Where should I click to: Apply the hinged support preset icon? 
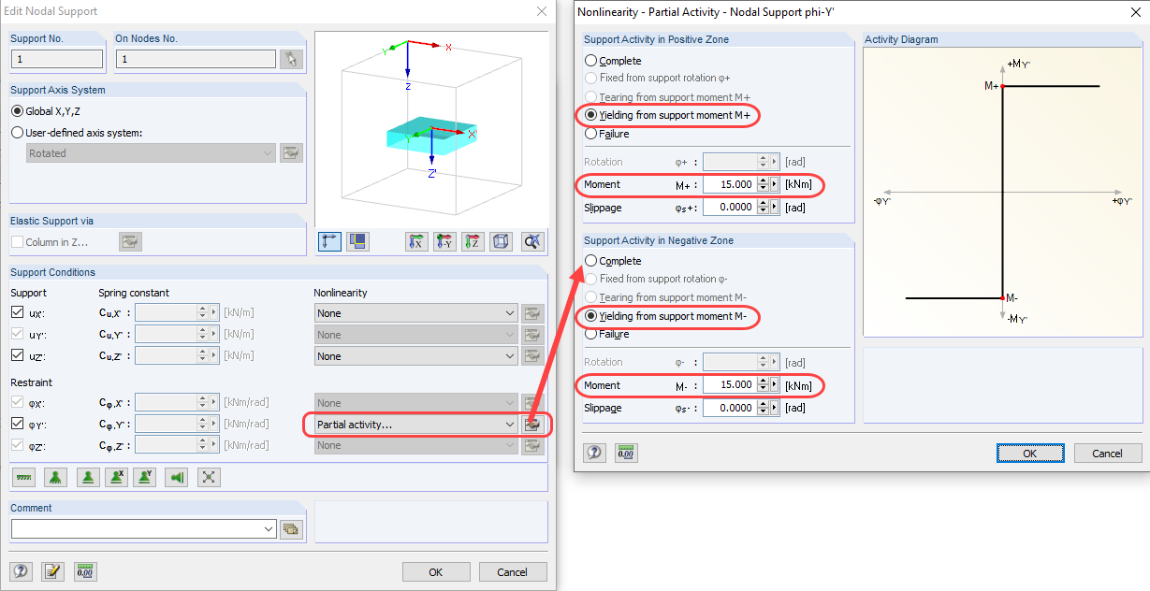click(x=56, y=478)
